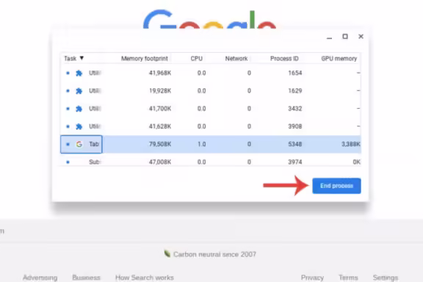Viewport: 423px width, 282px height.
Task: Click GPU memory value 3,388K
Action: pos(351,144)
